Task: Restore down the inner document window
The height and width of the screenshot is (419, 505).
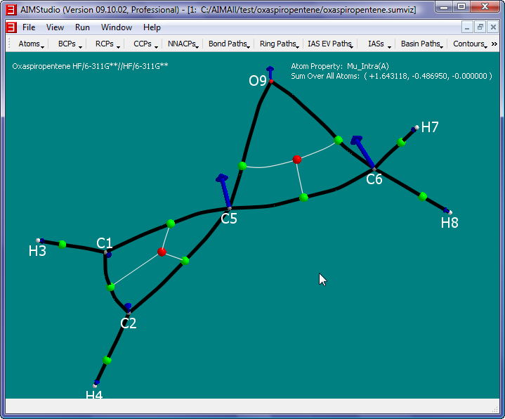Action: 480,27
